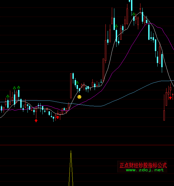
Task: Click the tallest red candle in the rally
Action: (105, 50)
